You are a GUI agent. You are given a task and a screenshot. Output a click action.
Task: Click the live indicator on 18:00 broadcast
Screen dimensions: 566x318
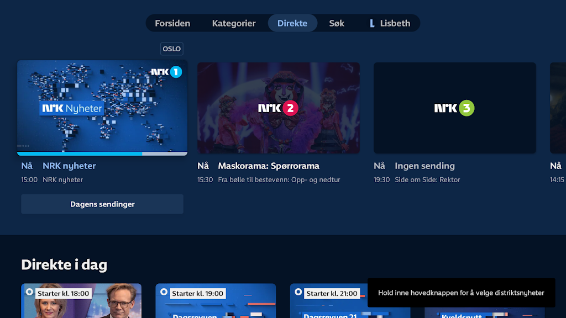[29, 292]
